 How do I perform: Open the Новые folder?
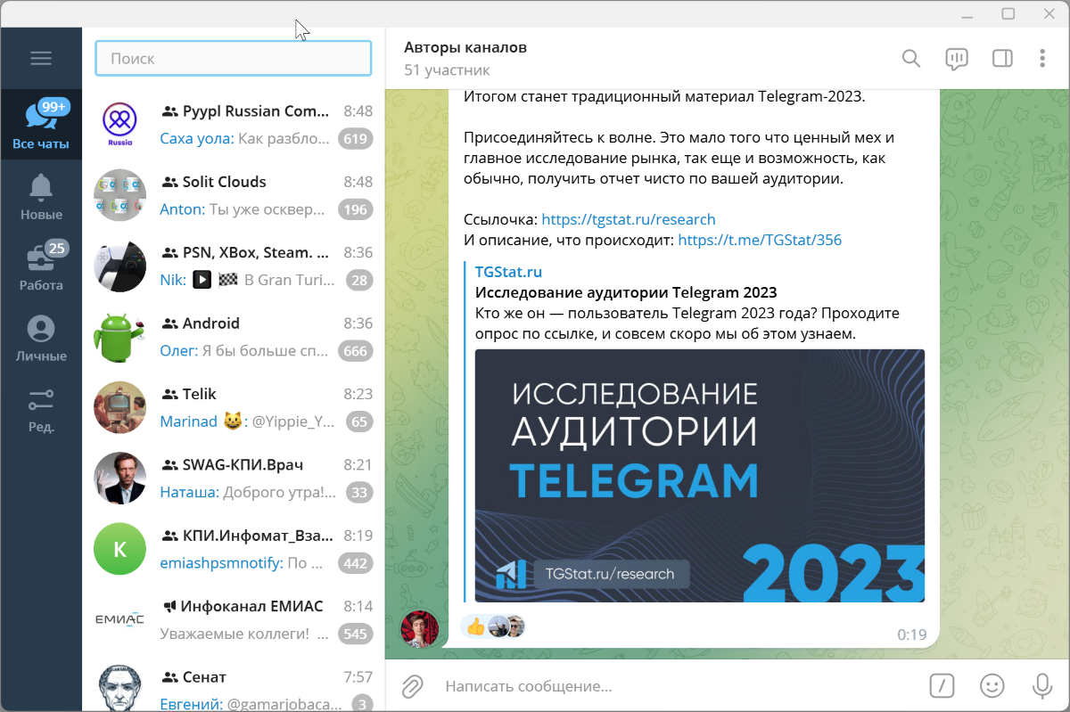pyautogui.click(x=41, y=195)
